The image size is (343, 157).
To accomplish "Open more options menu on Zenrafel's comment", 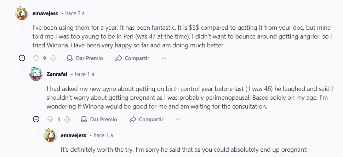I will coord(178,119).
